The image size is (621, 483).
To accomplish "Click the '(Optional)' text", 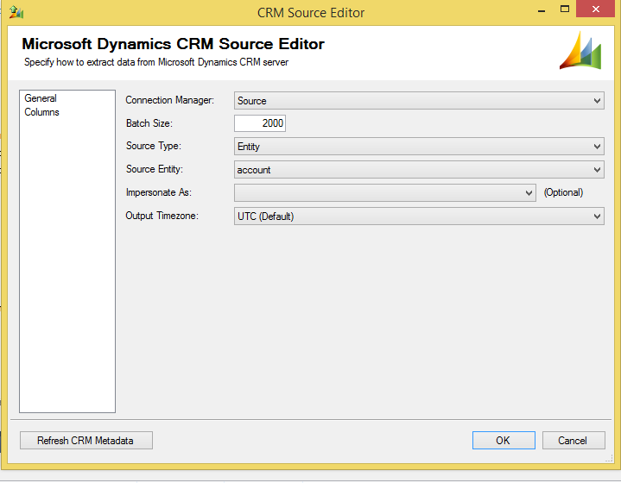I will coord(563,192).
